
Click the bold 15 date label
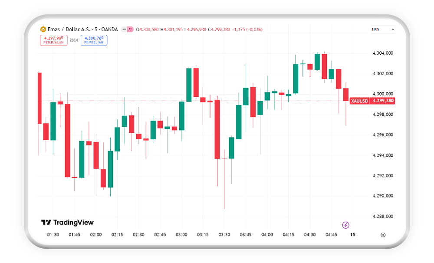(353, 235)
